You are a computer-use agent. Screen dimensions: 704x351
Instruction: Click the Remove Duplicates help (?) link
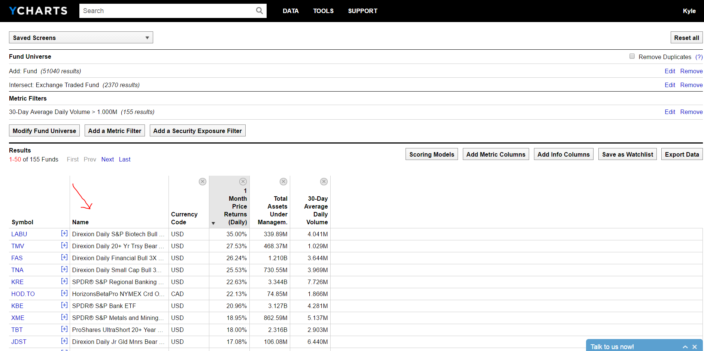pos(699,57)
